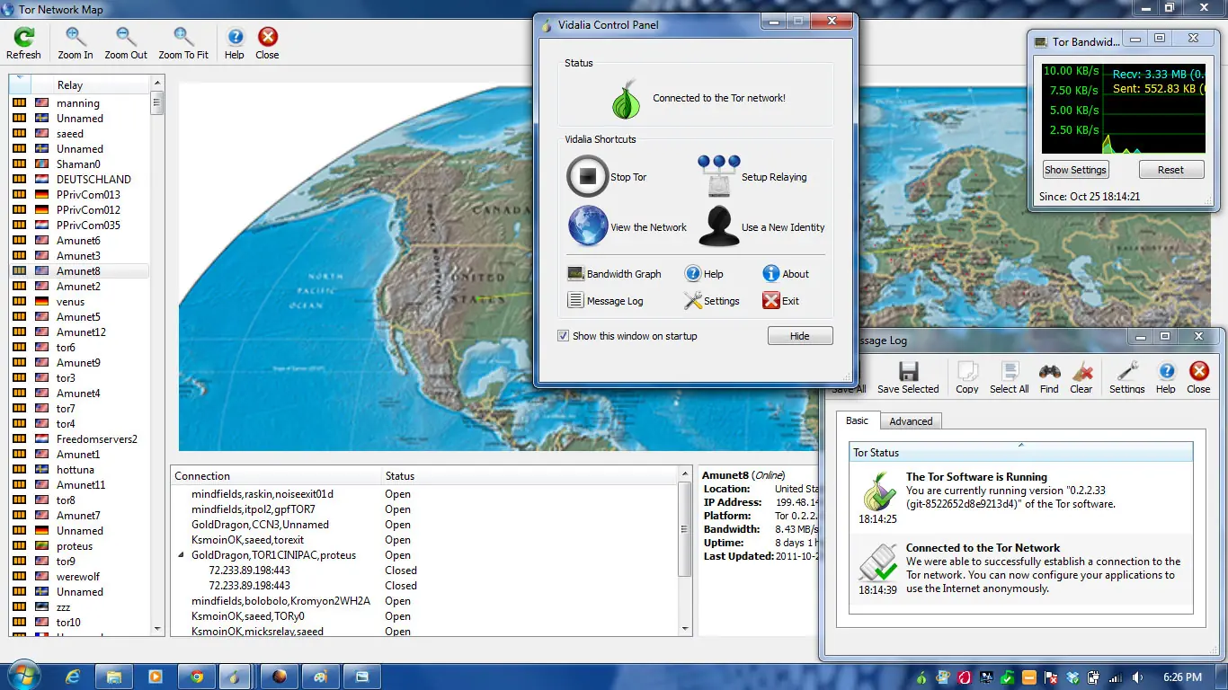Open the taskbar clock showing 6:26 PM
The width and height of the screenshot is (1228, 690).
click(x=1181, y=677)
